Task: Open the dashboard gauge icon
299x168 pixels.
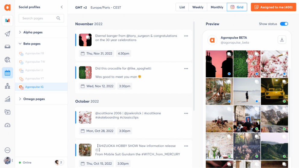Action: click(x=8, y=125)
